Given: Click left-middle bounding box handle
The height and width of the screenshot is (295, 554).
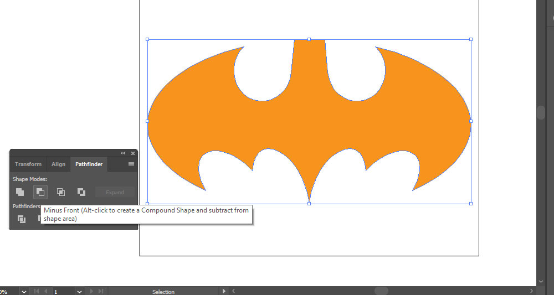Looking at the screenshot, I should 147,121.
